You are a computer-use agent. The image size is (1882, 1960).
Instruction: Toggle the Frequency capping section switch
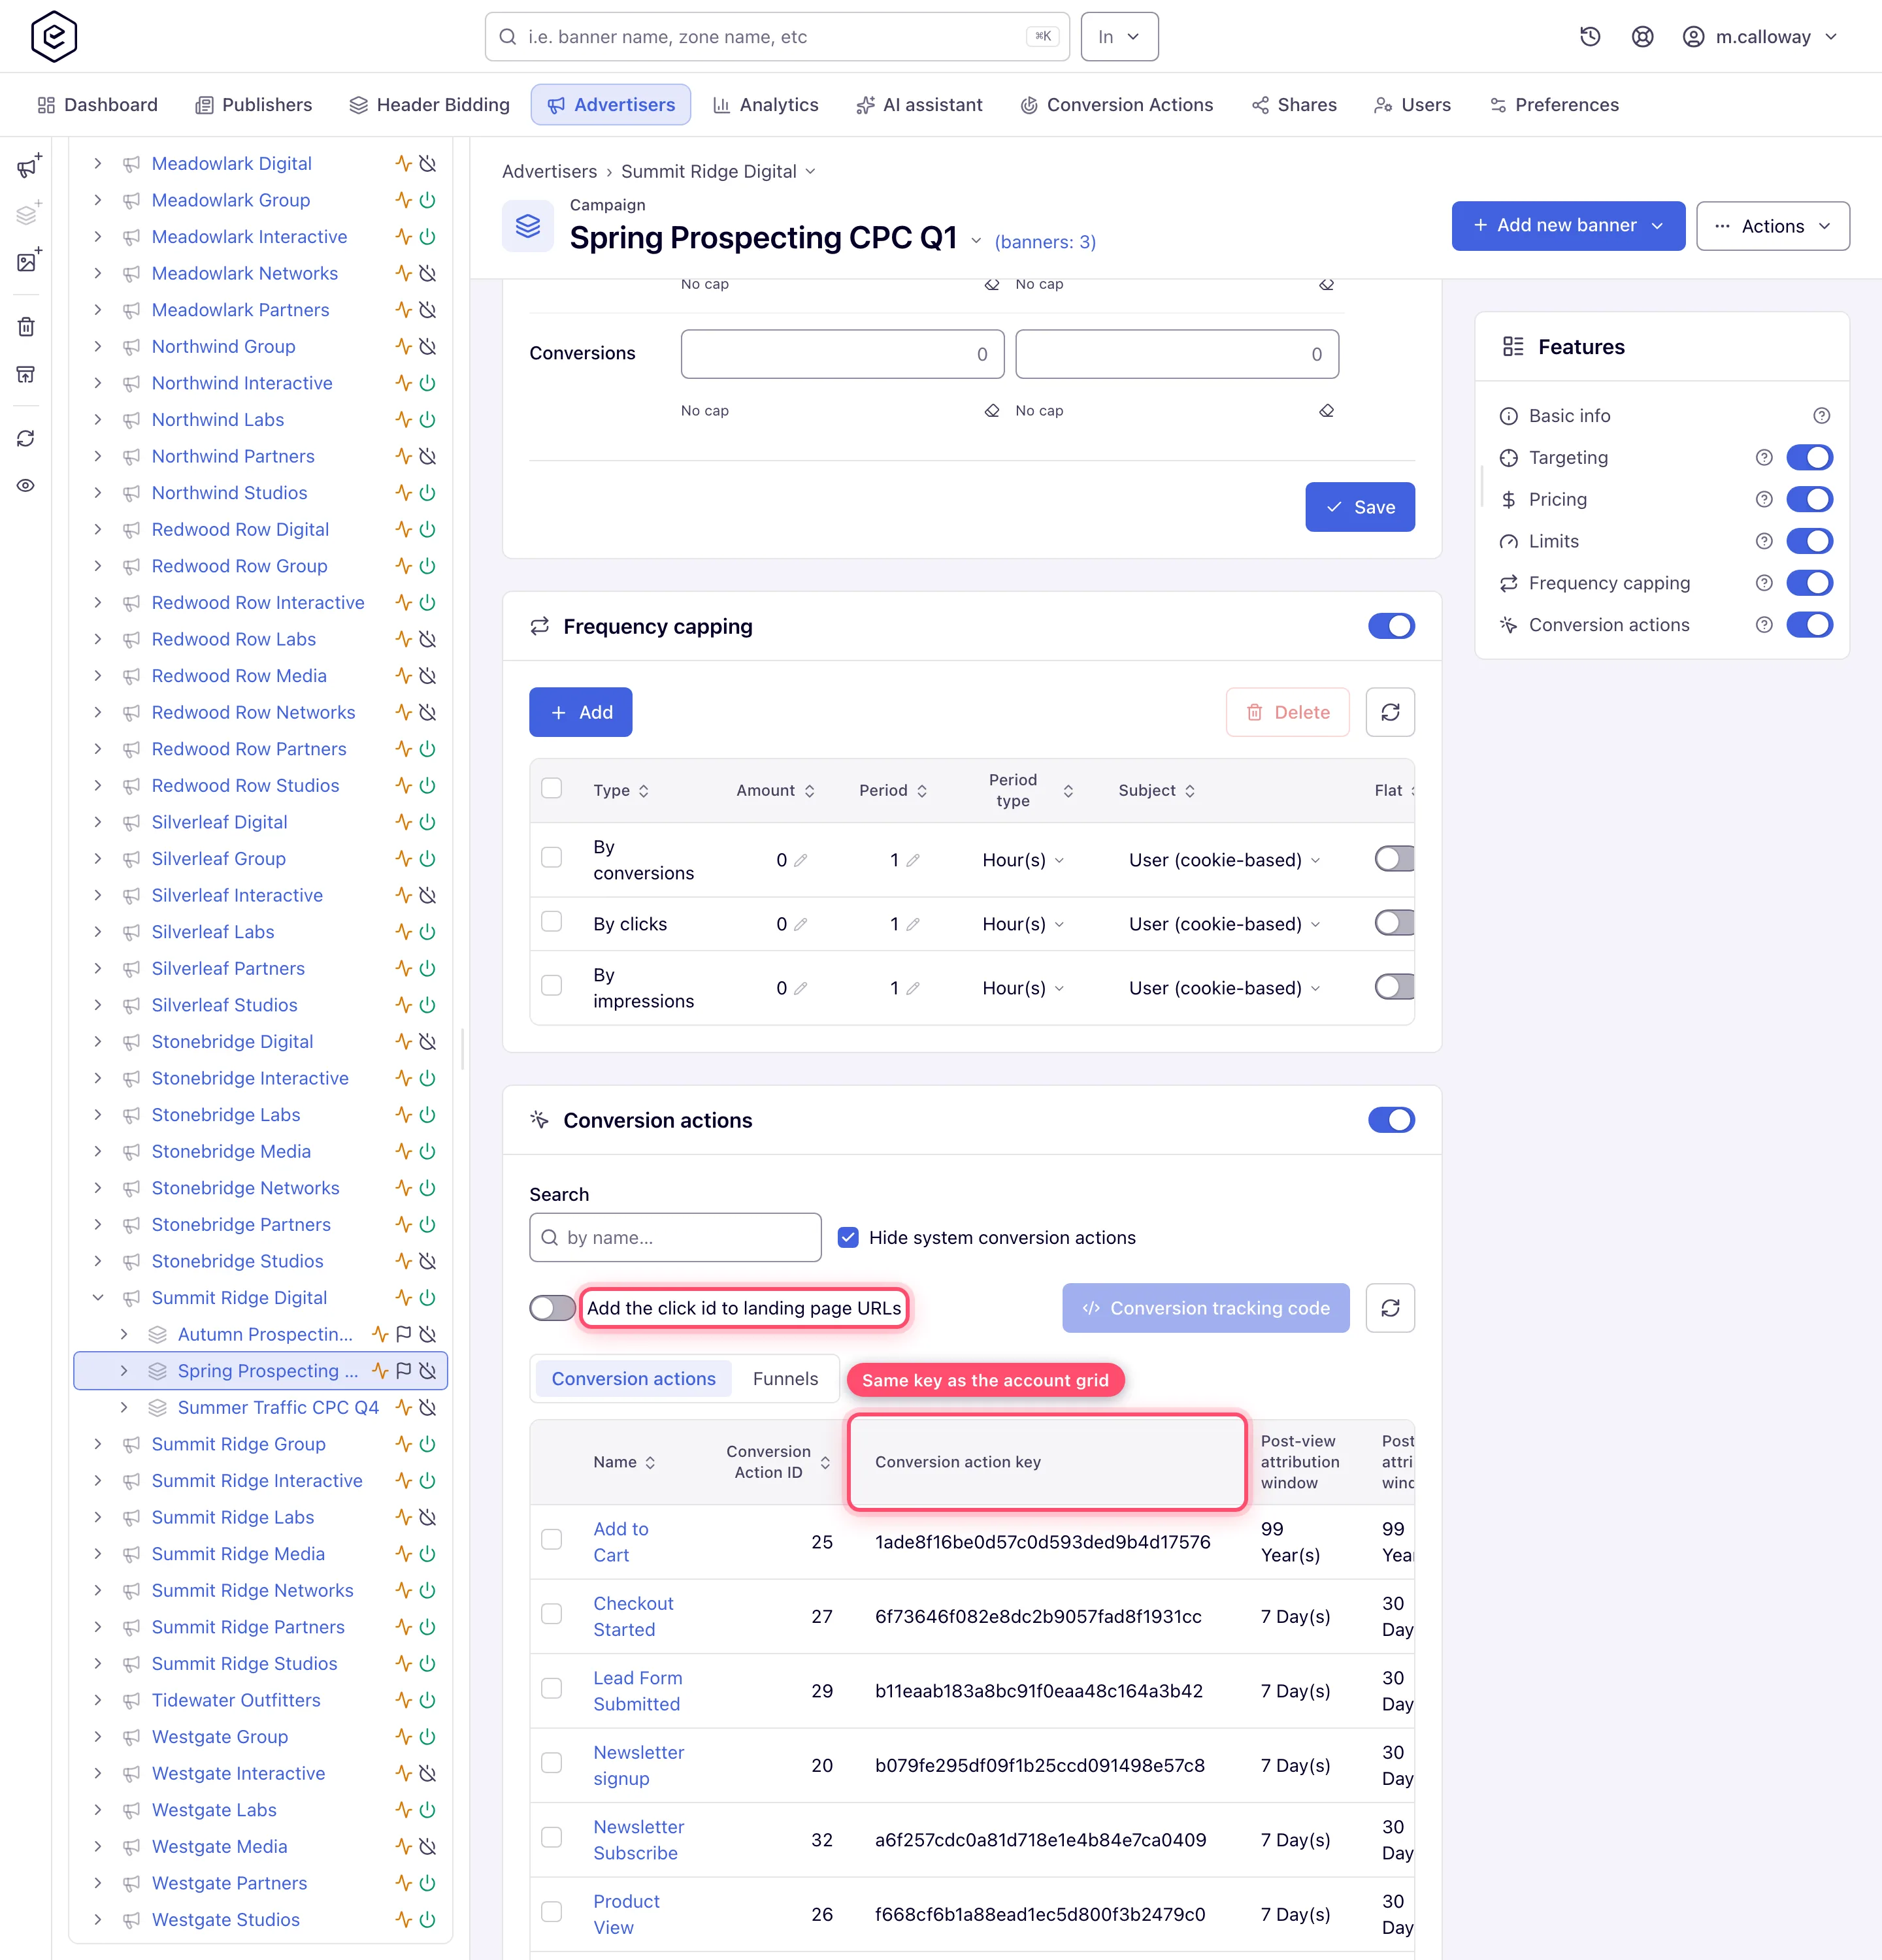(1391, 626)
